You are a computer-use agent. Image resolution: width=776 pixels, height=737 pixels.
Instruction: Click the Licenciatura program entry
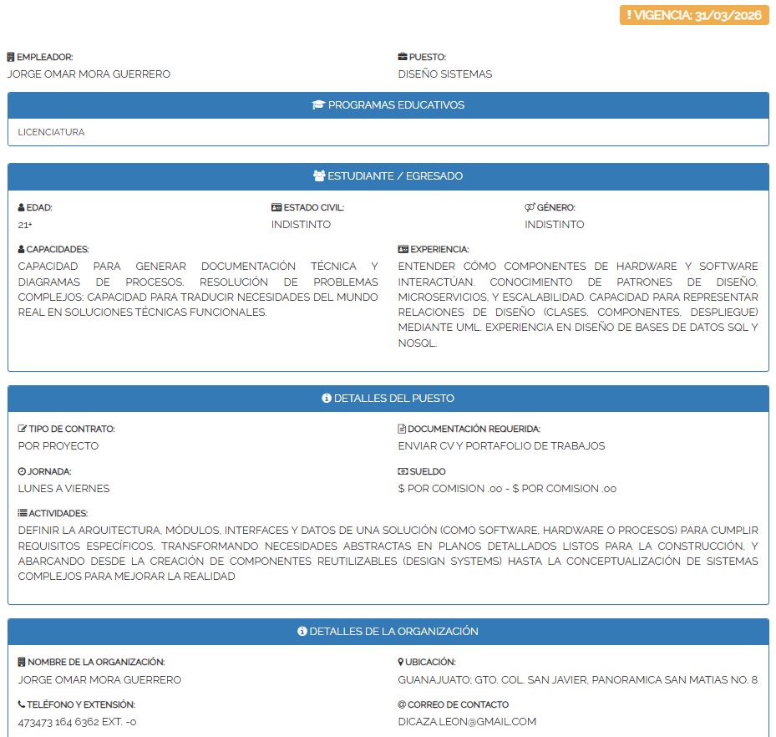coord(51,132)
